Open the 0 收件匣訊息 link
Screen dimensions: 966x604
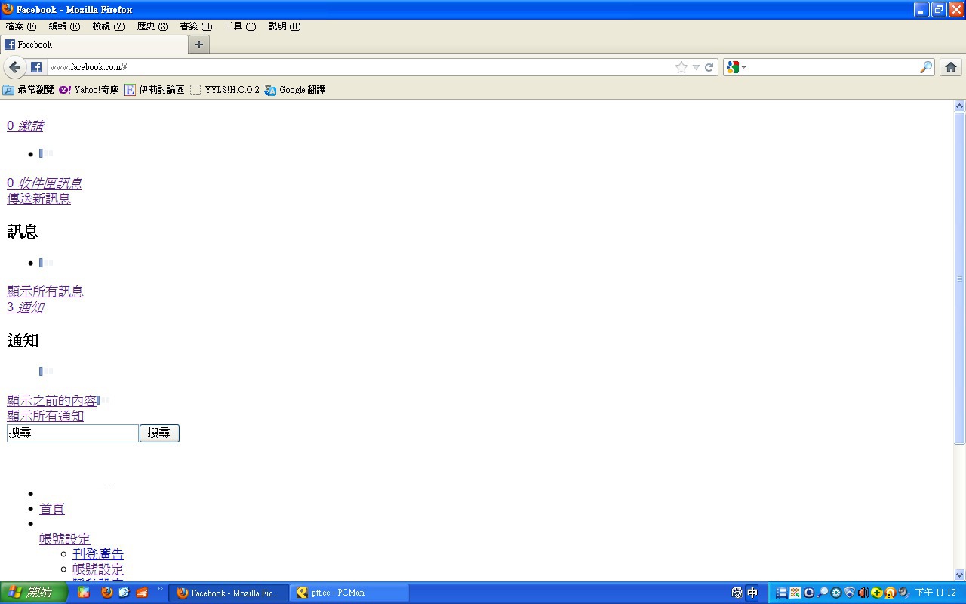click(x=44, y=183)
